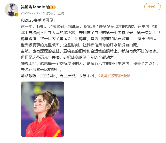Click the text 前路艰险，其奈我何
This screenshot has height=143, width=166.
click(38, 76)
